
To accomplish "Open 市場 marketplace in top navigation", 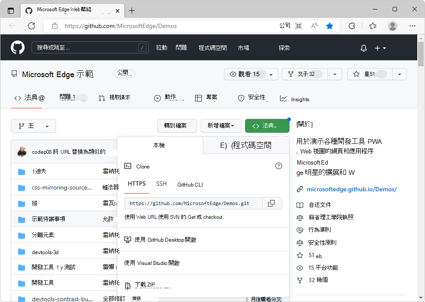I will (243, 48).
